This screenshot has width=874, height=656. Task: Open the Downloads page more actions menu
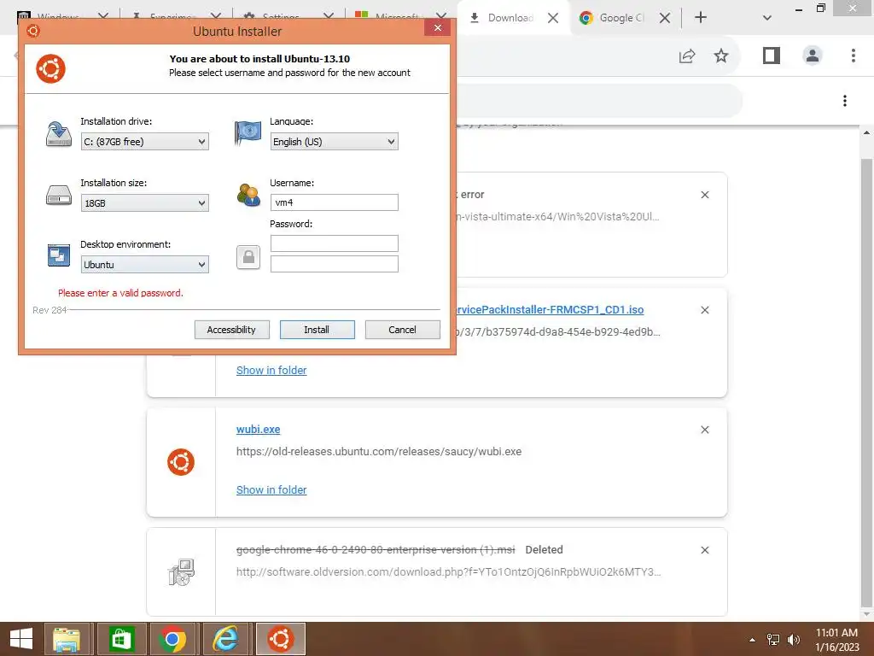[x=845, y=101]
